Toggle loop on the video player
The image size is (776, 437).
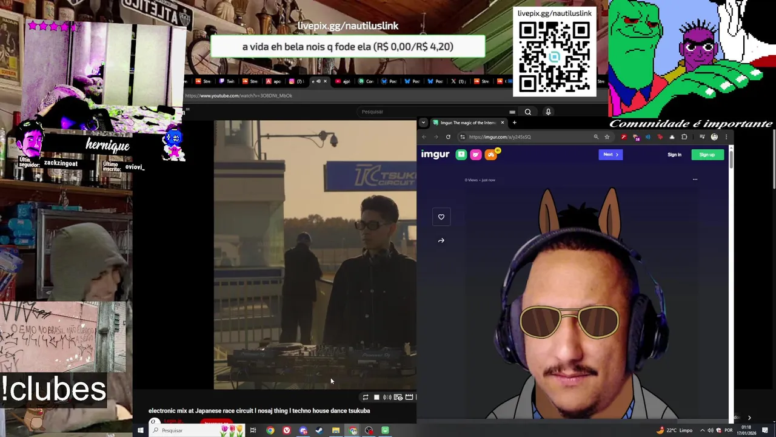point(365,398)
